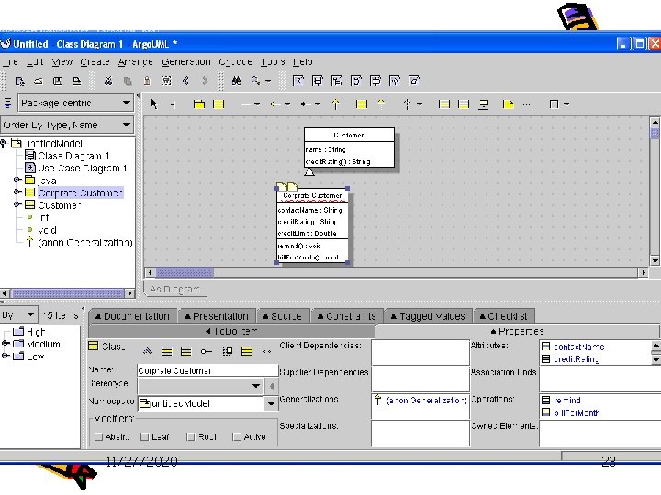The image size is (661, 495).
Task: Switch to the ToDo Item tab
Action: (x=231, y=332)
